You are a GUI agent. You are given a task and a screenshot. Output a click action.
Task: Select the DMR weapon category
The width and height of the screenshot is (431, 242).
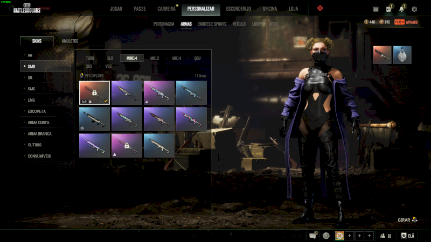(45, 66)
